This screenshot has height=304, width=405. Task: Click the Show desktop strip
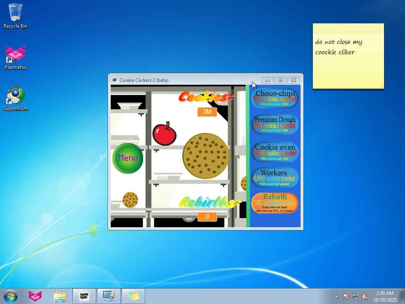coord(402,296)
